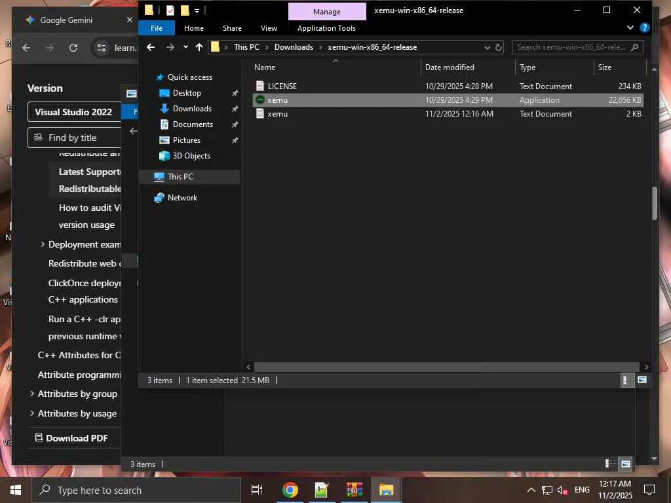Refresh the xemu folder view
This screenshot has width=671, height=503.
pos(499,47)
